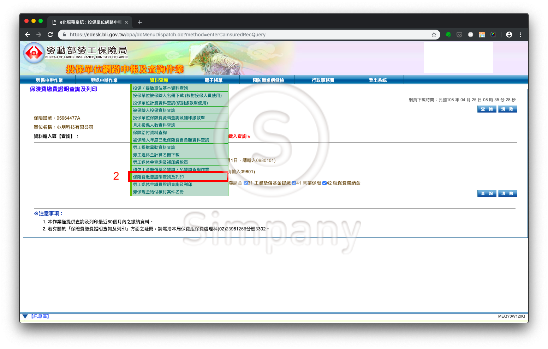
Task: Open the 預防職業病健檢 dropdown menu
Action: click(268, 80)
